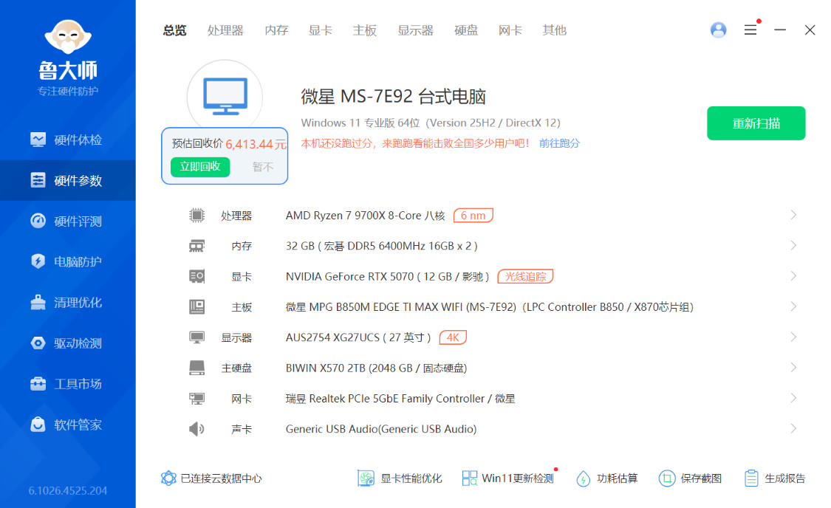
Task: Open 硬件评测 gauge icon
Action: [38, 221]
